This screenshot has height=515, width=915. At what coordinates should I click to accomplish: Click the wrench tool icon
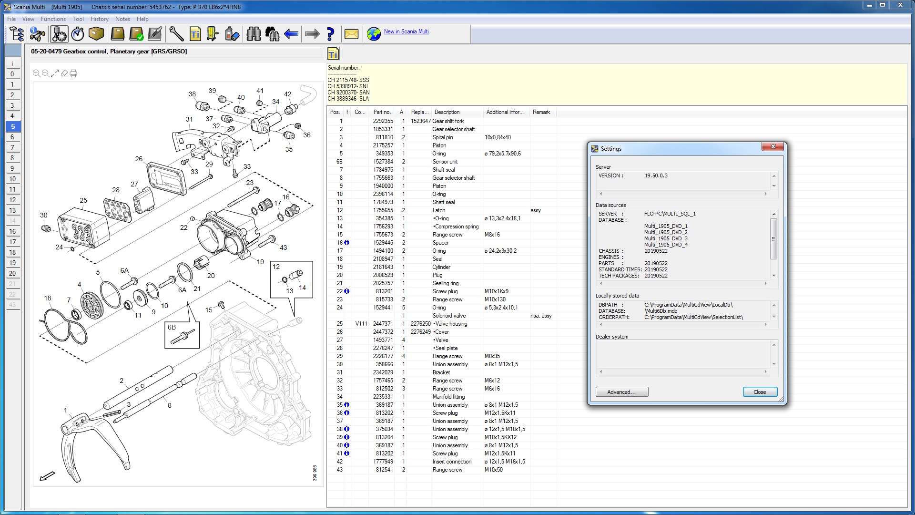(176, 34)
